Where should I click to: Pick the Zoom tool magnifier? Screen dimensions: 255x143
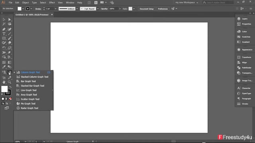pos(10,82)
